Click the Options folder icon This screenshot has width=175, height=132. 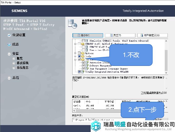tap(83, 53)
